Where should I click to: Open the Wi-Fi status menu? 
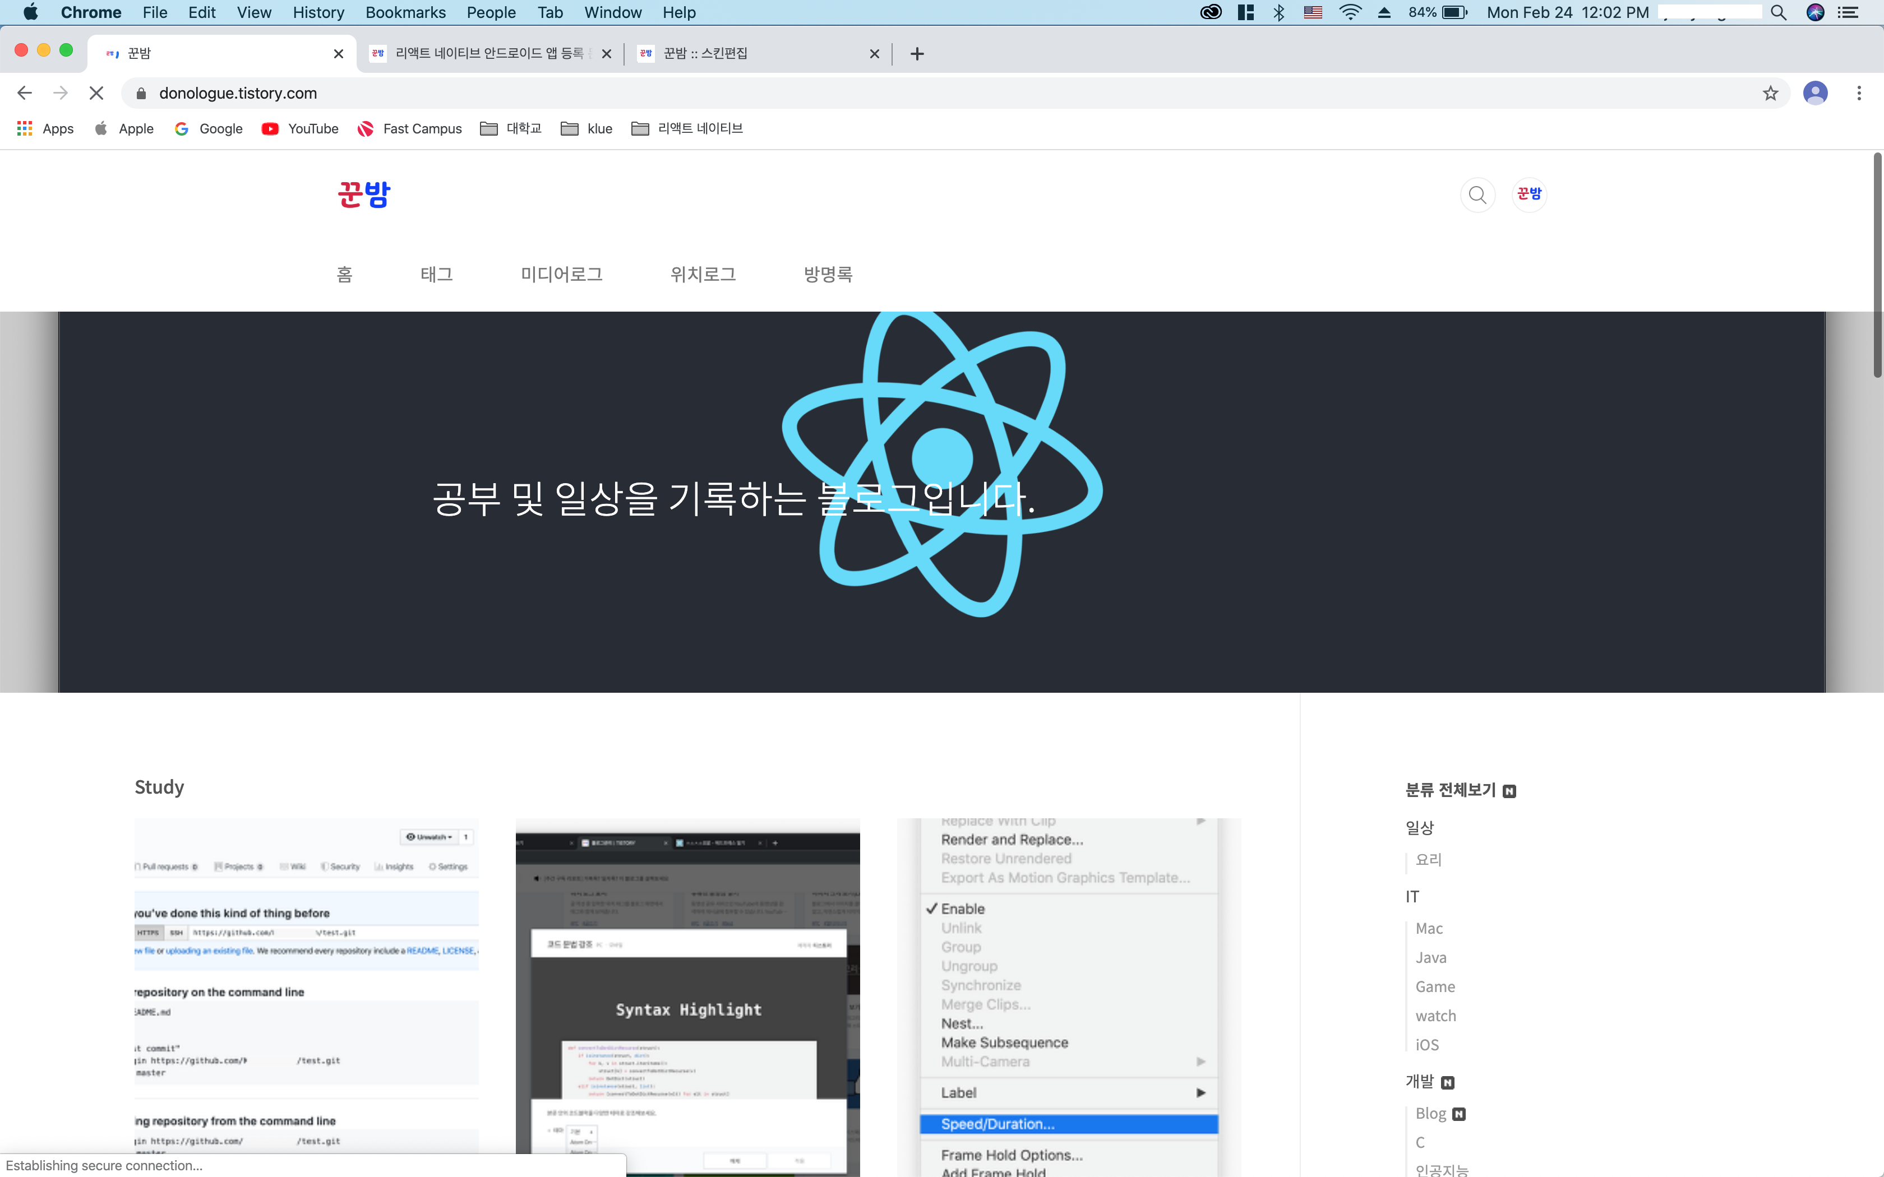1350,12
